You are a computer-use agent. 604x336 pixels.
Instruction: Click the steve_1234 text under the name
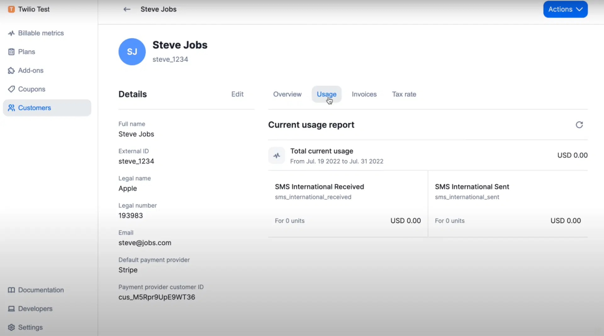[x=170, y=59]
